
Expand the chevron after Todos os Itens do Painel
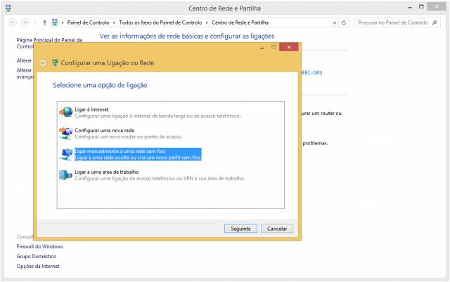coord(207,22)
